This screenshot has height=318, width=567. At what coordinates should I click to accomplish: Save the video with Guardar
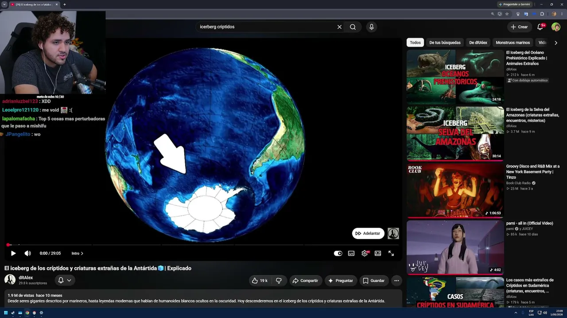[x=373, y=280]
